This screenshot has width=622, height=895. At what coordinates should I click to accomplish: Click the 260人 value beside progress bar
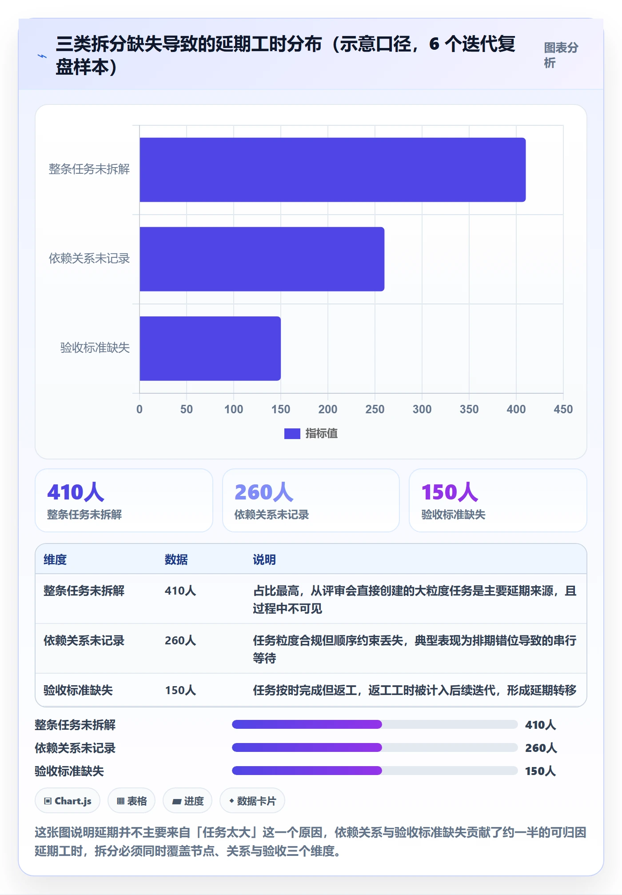tap(541, 748)
